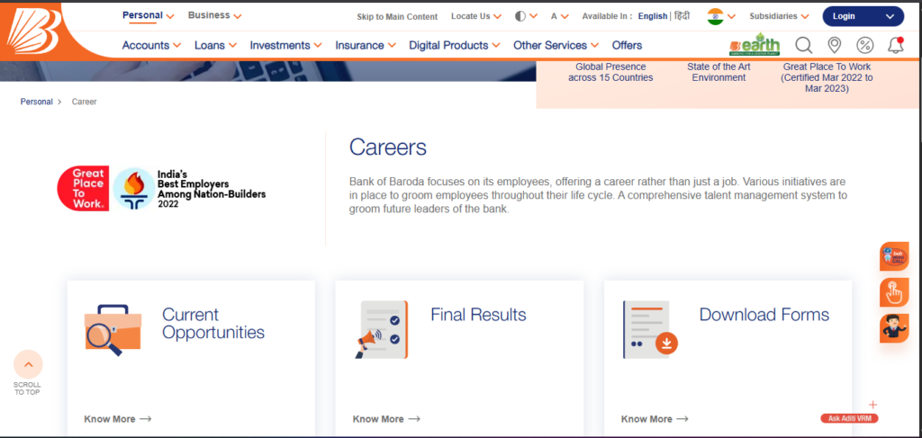This screenshot has height=438, width=922.
Task: Click the Career breadcrumb text
Action: [x=84, y=102]
